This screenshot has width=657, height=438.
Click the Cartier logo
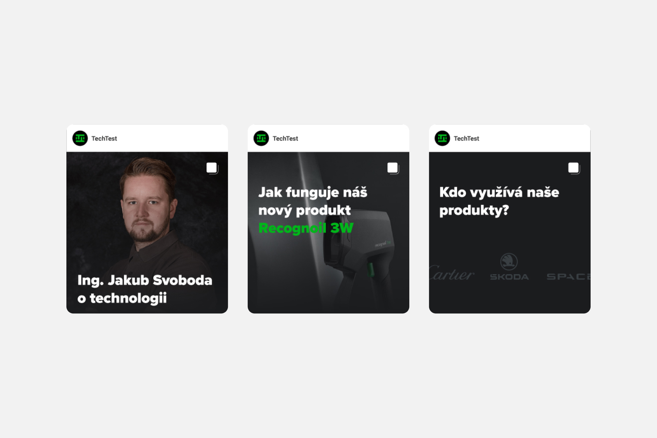(x=452, y=273)
